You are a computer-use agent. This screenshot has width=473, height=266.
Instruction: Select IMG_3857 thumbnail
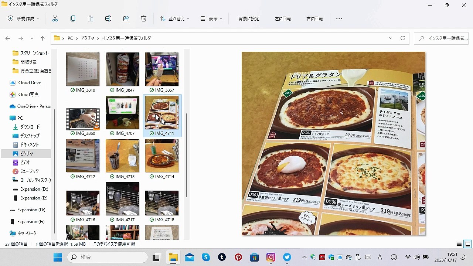pos(162,69)
